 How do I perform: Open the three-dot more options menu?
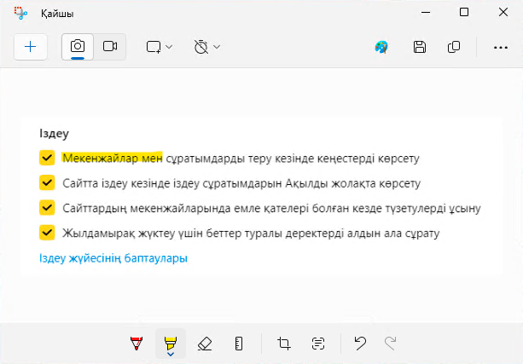click(500, 47)
